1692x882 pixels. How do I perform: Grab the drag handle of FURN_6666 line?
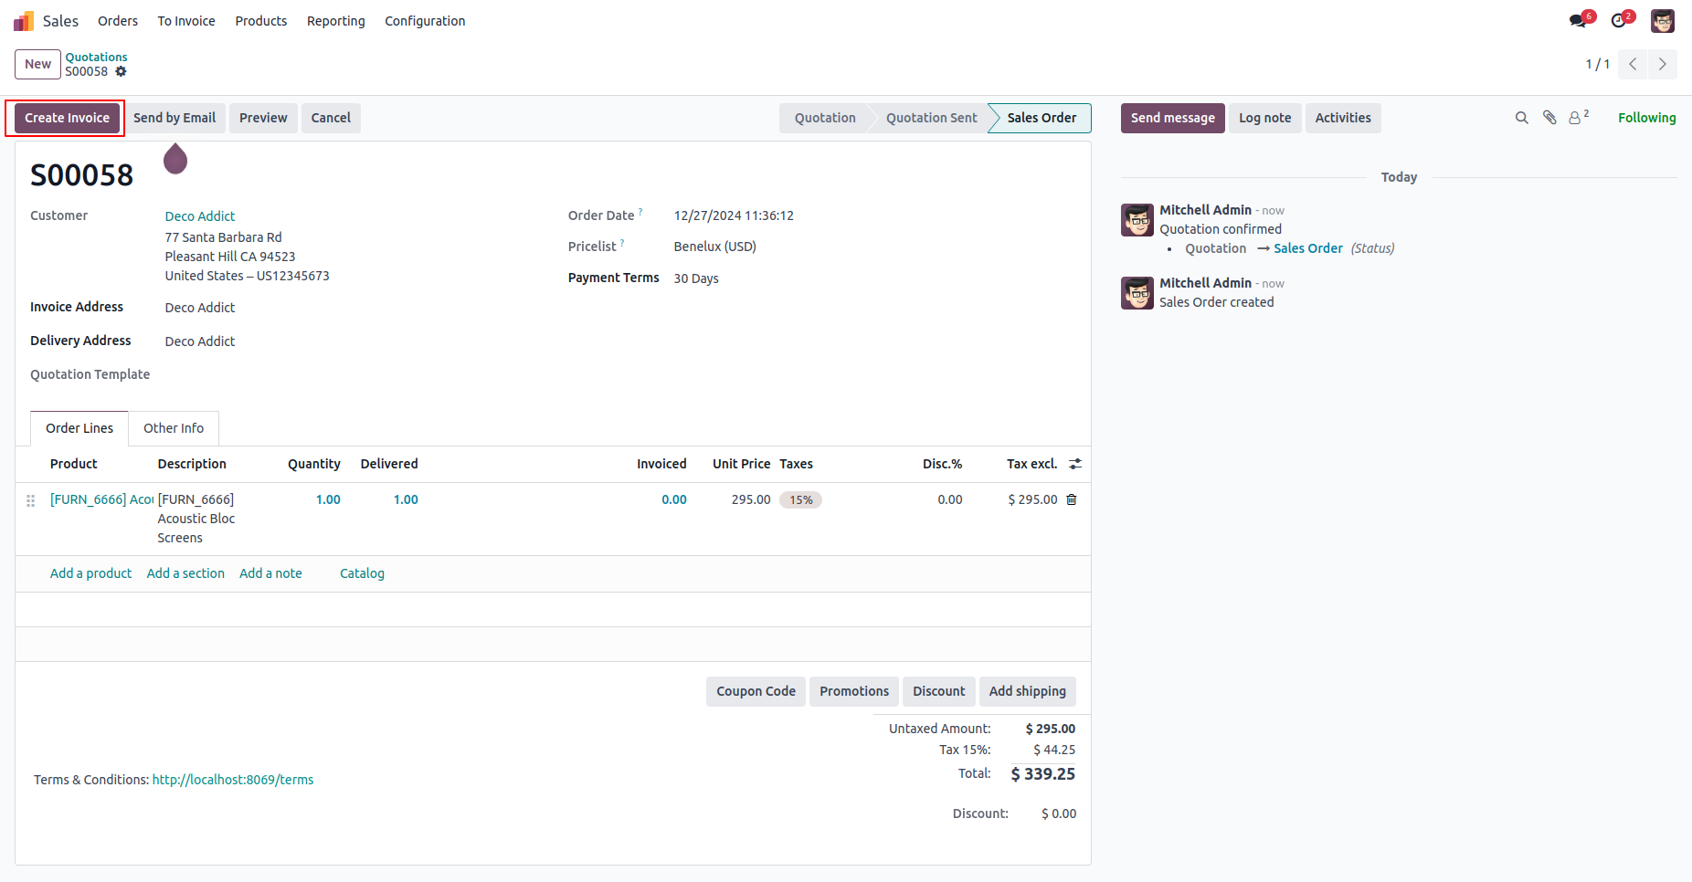31,500
